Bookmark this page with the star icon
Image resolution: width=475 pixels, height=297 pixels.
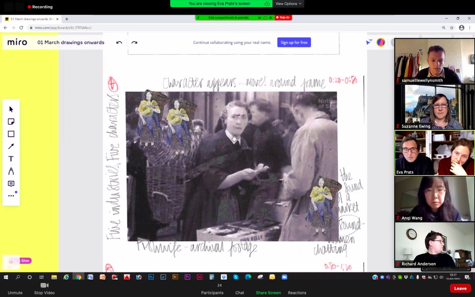click(x=452, y=28)
